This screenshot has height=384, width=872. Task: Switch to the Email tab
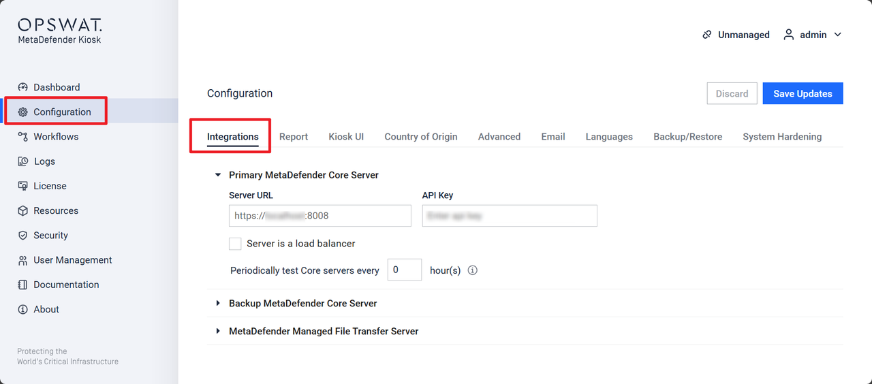point(553,137)
